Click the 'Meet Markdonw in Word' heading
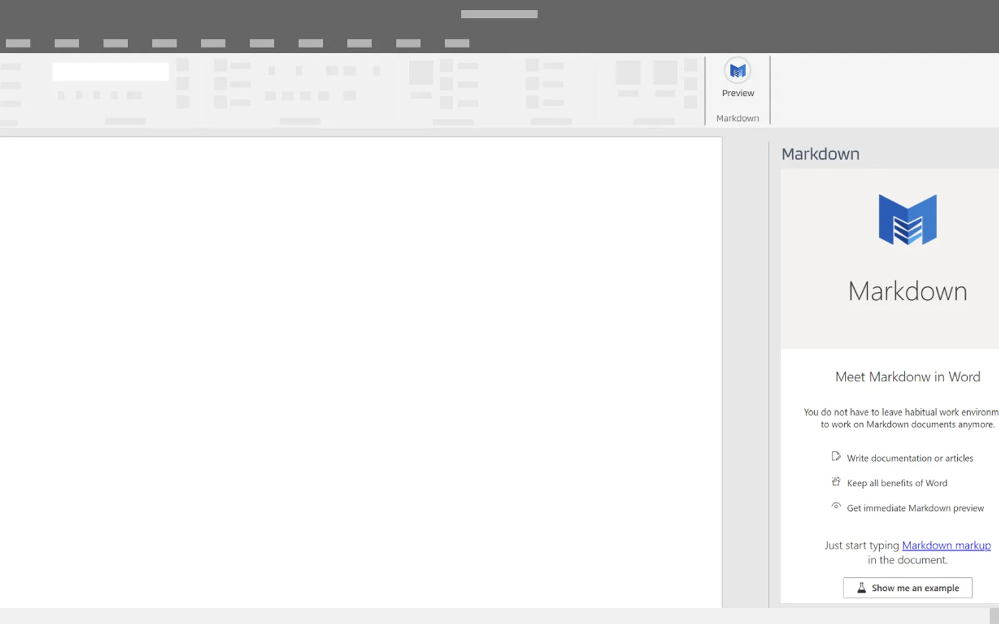The height and width of the screenshot is (624, 999). click(x=907, y=377)
